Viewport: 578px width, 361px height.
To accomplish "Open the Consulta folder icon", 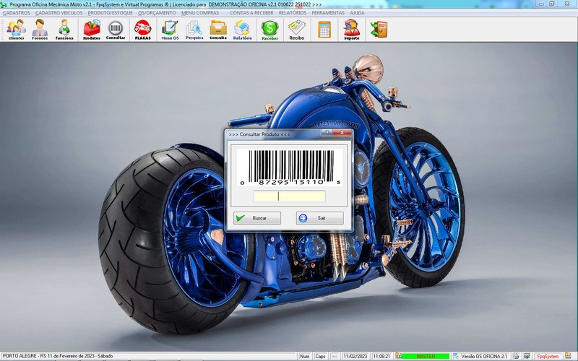I will coord(218,30).
